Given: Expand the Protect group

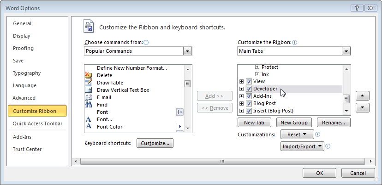Looking at the screenshot, I should point(257,67).
